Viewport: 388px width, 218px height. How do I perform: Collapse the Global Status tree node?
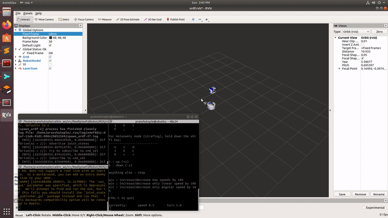click(16, 49)
